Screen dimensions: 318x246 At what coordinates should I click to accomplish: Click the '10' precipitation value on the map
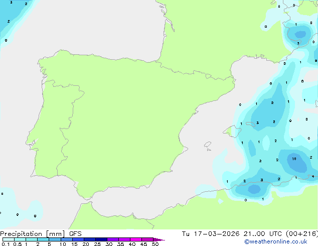pos(294,159)
